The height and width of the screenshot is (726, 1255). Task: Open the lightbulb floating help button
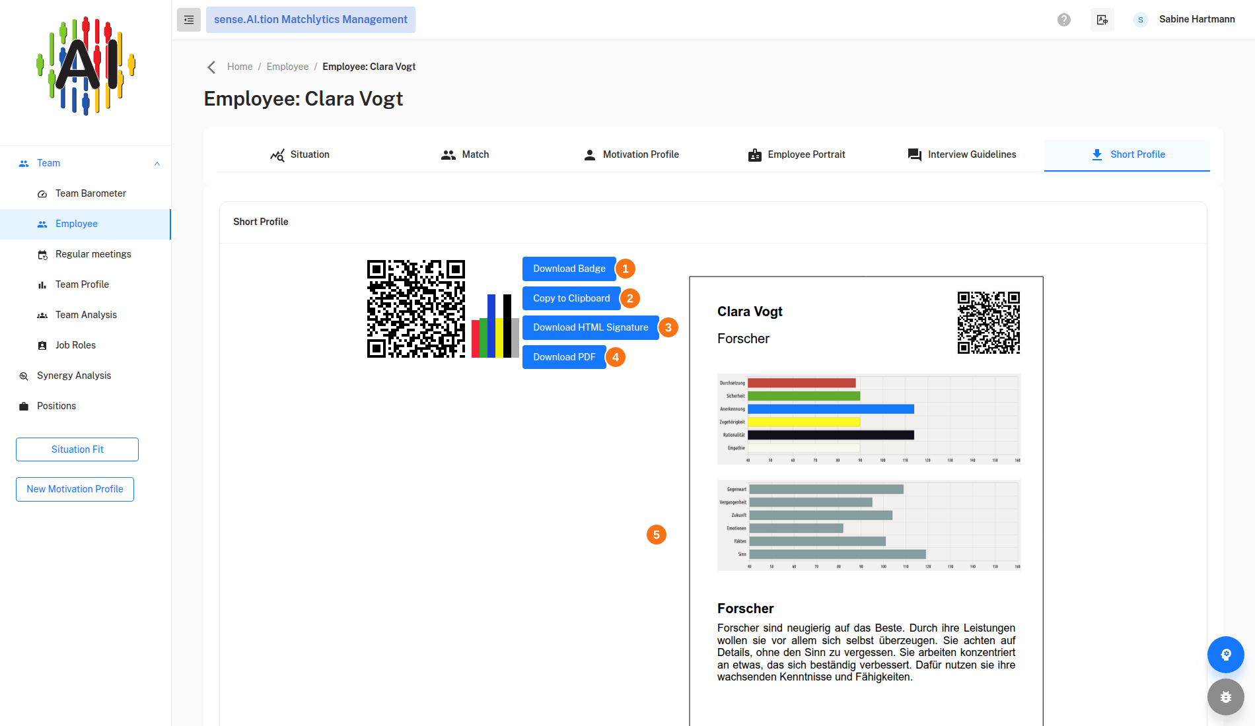[x=1226, y=655]
